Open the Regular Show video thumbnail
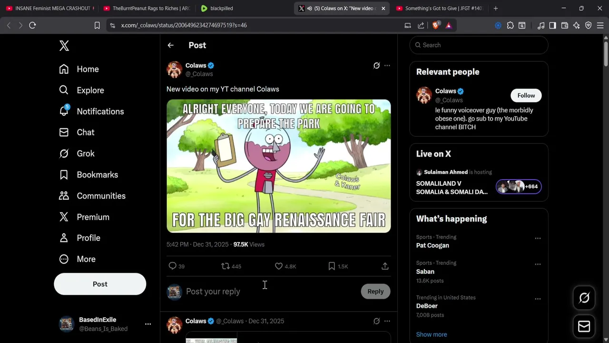Image resolution: width=609 pixels, height=343 pixels. (x=279, y=166)
